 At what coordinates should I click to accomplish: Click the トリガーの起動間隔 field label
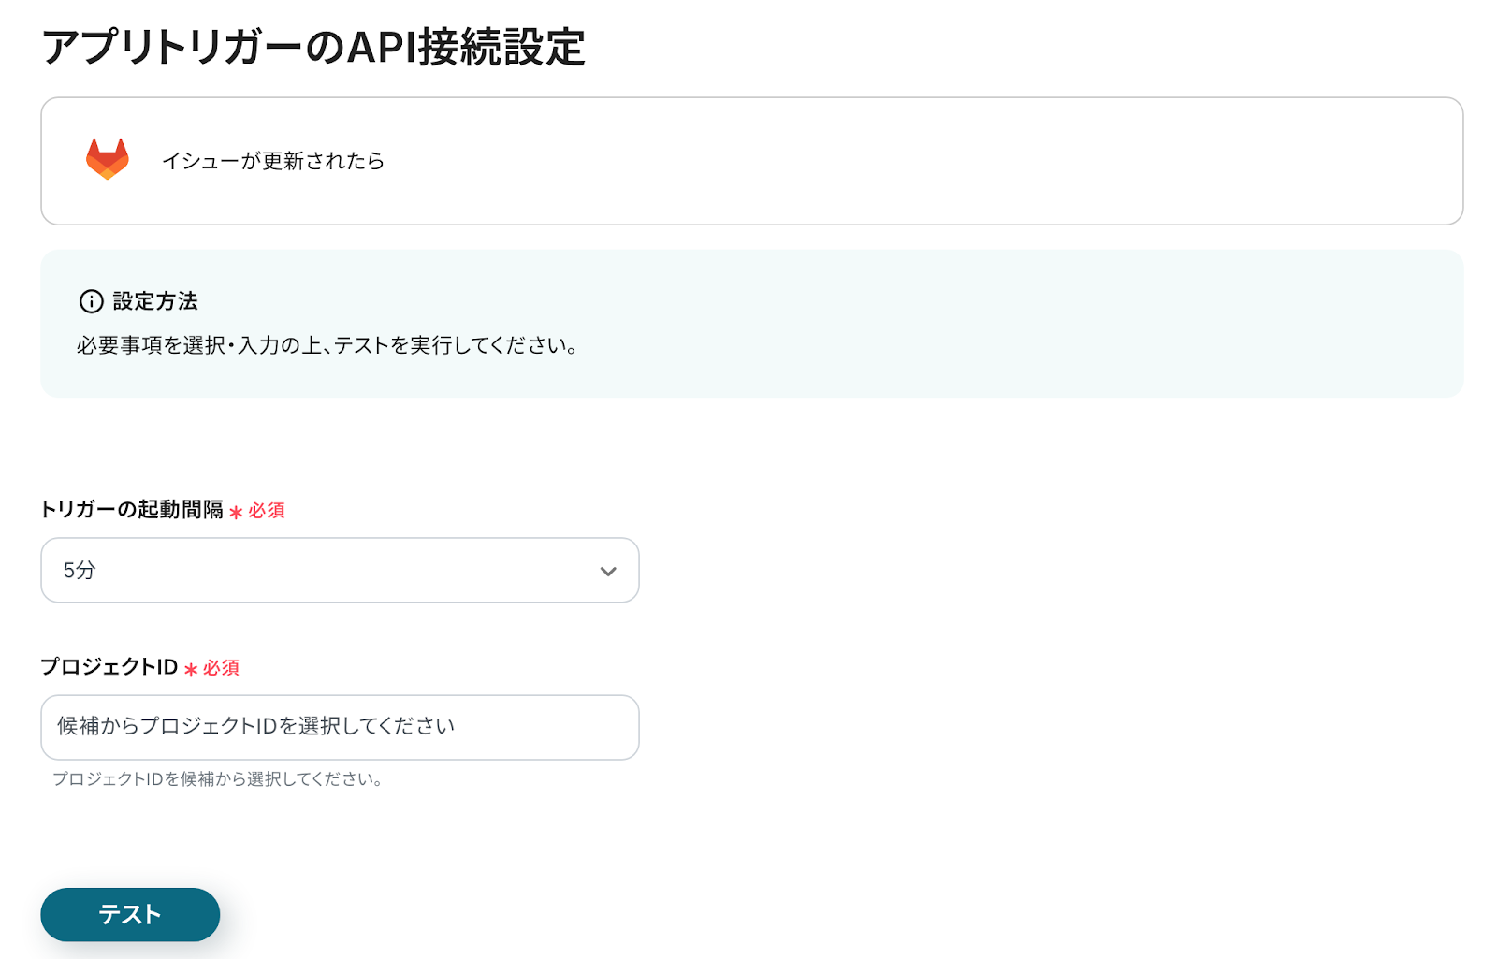tap(132, 510)
